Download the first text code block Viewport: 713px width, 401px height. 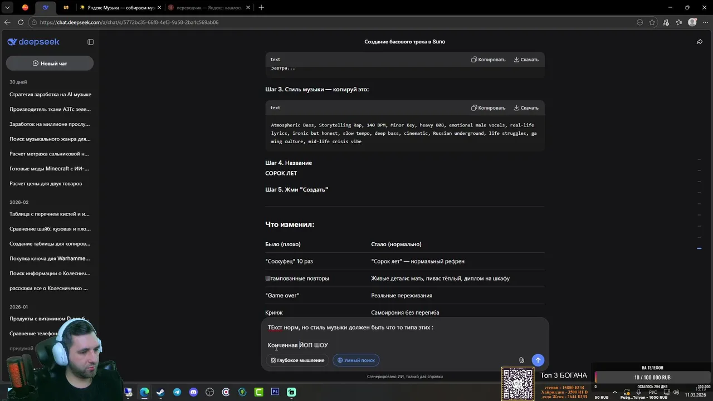[526, 60]
